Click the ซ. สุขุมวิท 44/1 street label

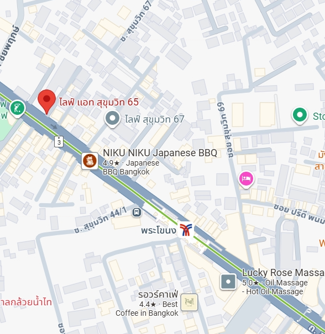coord(101,221)
